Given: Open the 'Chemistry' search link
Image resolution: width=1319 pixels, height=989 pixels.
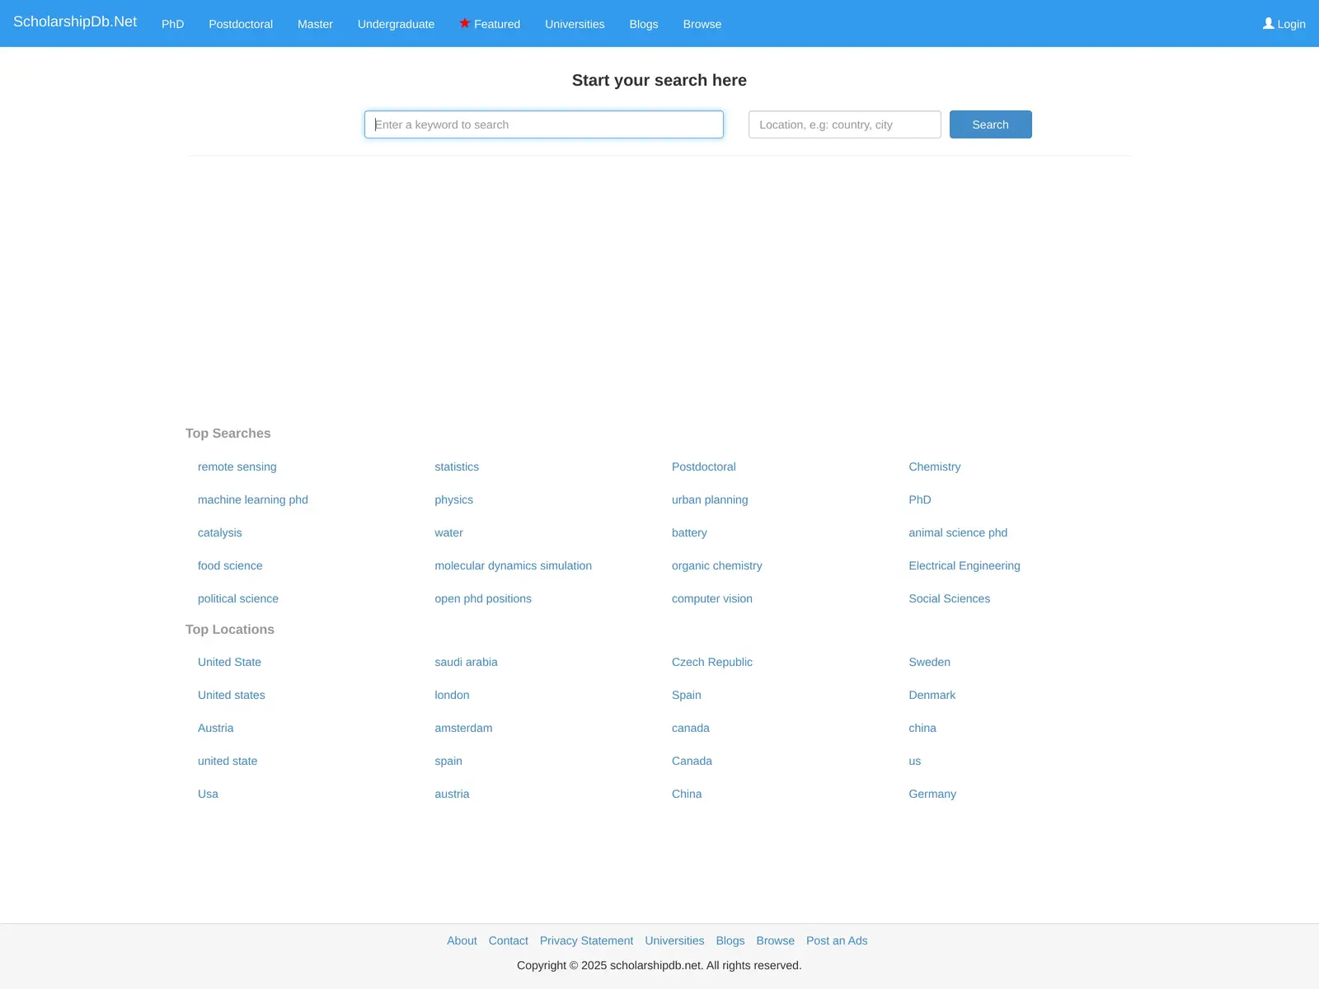Looking at the screenshot, I should [x=935, y=466].
